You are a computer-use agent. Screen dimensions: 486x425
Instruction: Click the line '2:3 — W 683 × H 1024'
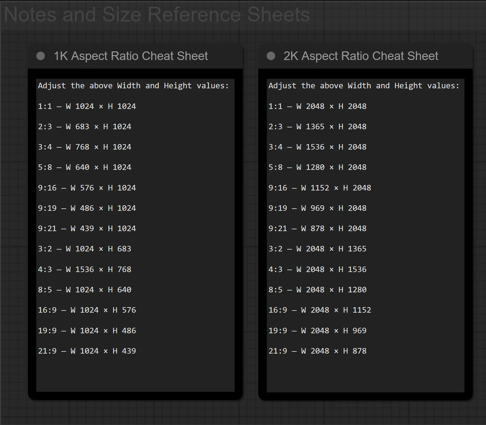point(84,127)
